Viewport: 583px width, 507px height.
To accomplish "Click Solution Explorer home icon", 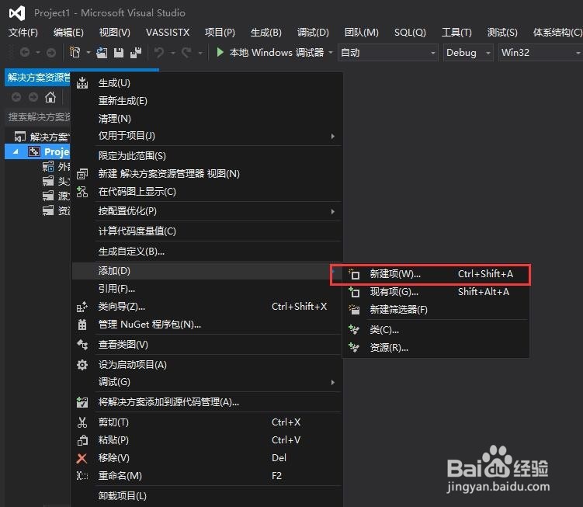I will (50, 98).
